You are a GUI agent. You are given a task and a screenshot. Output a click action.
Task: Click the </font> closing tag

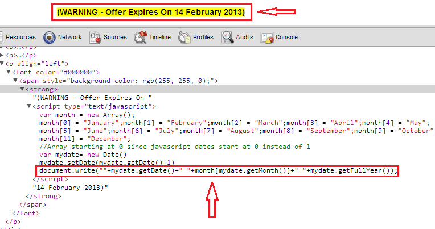point(26,213)
